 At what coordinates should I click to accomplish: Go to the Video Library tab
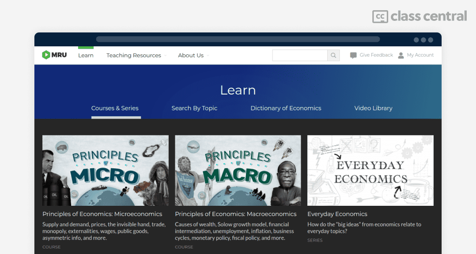pyautogui.click(x=373, y=108)
